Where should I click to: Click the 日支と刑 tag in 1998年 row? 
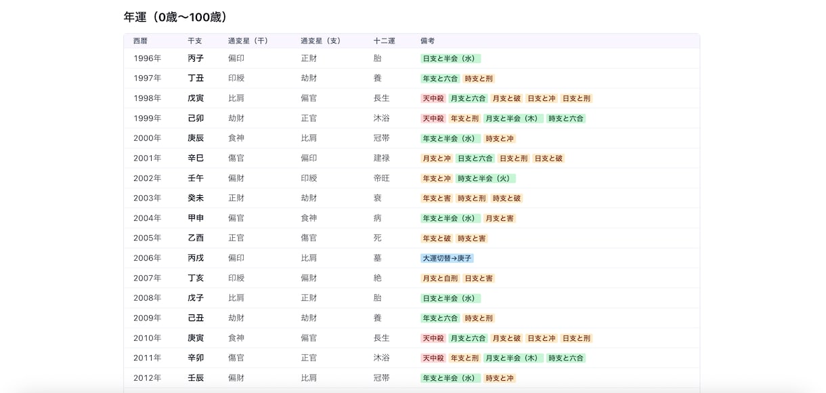[577, 99]
